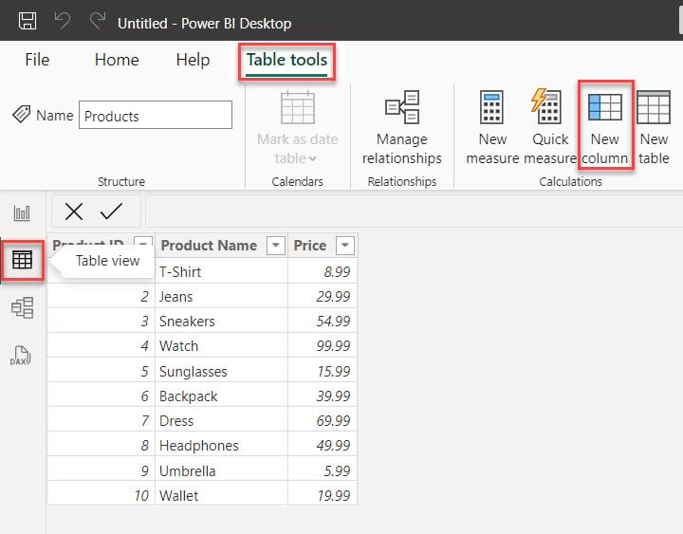The height and width of the screenshot is (534, 683).
Task: Select Product ID cell 3
Action: pos(102,321)
